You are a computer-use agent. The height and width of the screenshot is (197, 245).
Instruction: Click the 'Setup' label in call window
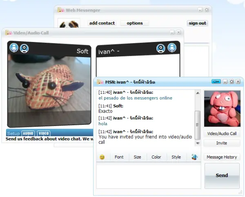pos(13,133)
